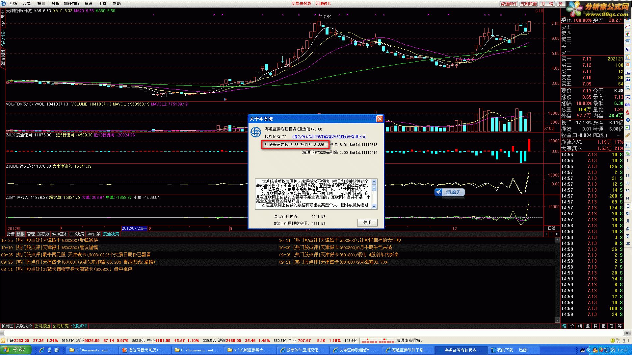Screen dimensions: 632x355
Task: Open the 系统 menu
Action: (x=13, y=4)
